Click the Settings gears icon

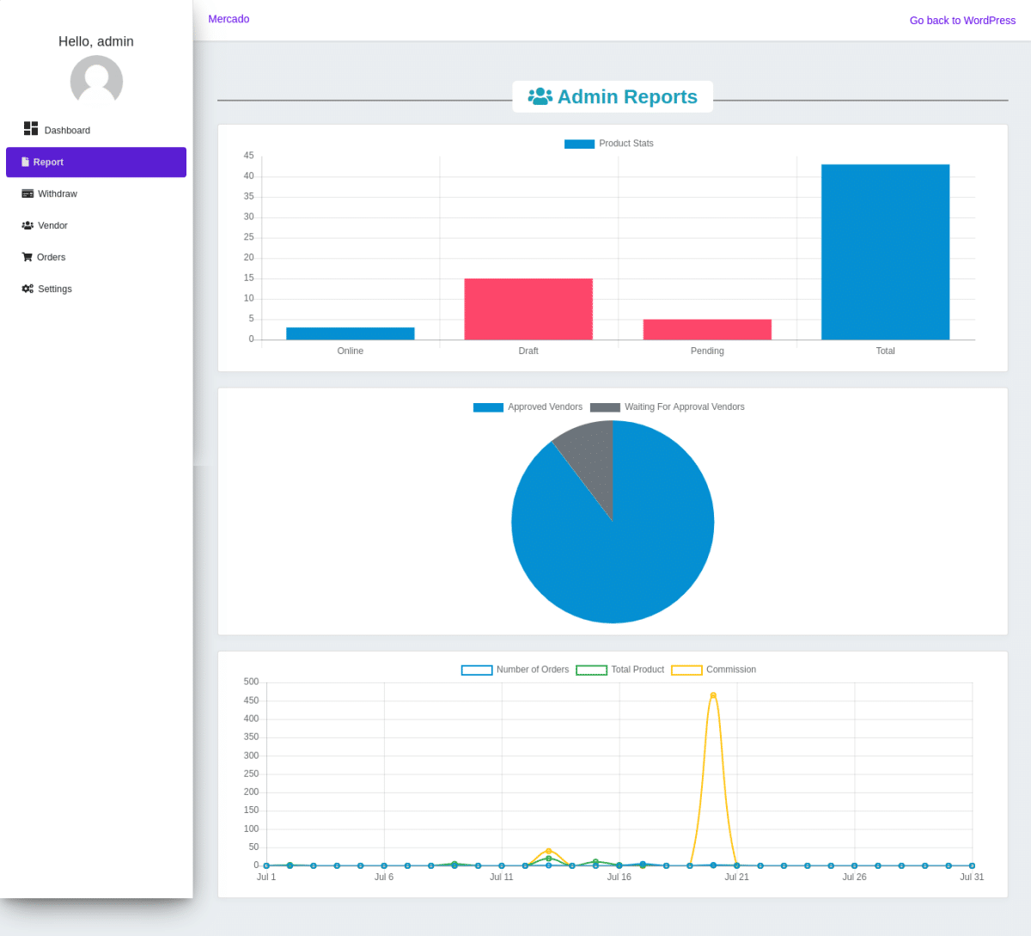pos(27,289)
